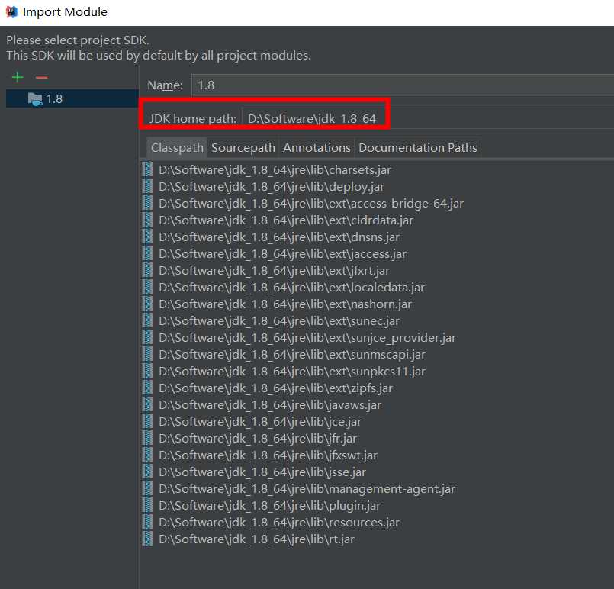Click the jar icon beside nashorn.jar
The height and width of the screenshot is (589, 614).
pyautogui.click(x=148, y=304)
